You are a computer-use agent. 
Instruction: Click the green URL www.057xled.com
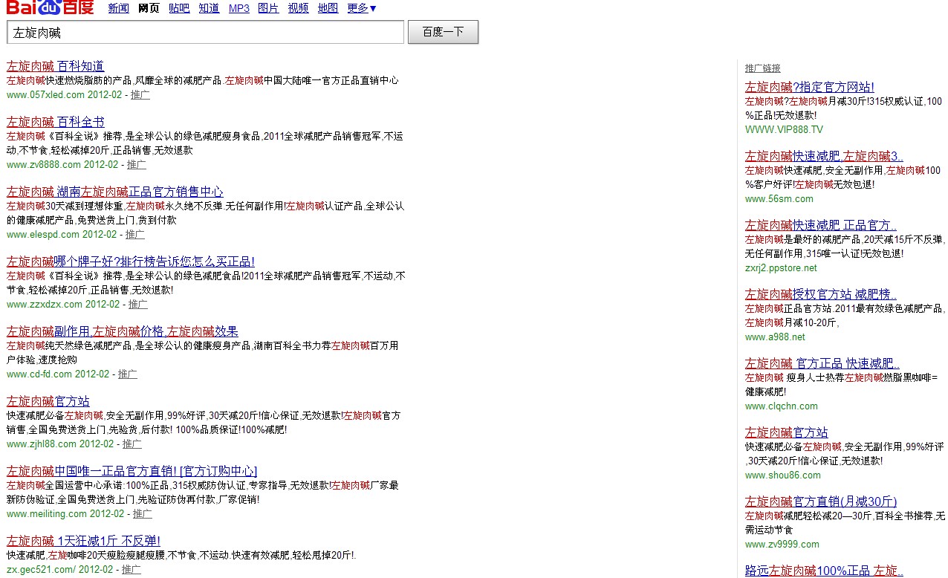click(x=45, y=95)
